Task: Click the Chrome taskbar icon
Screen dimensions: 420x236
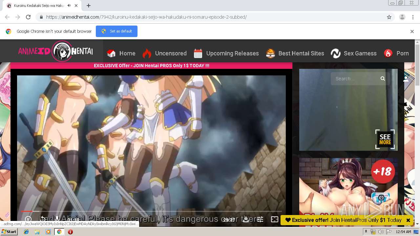Action: (x=59, y=232)
